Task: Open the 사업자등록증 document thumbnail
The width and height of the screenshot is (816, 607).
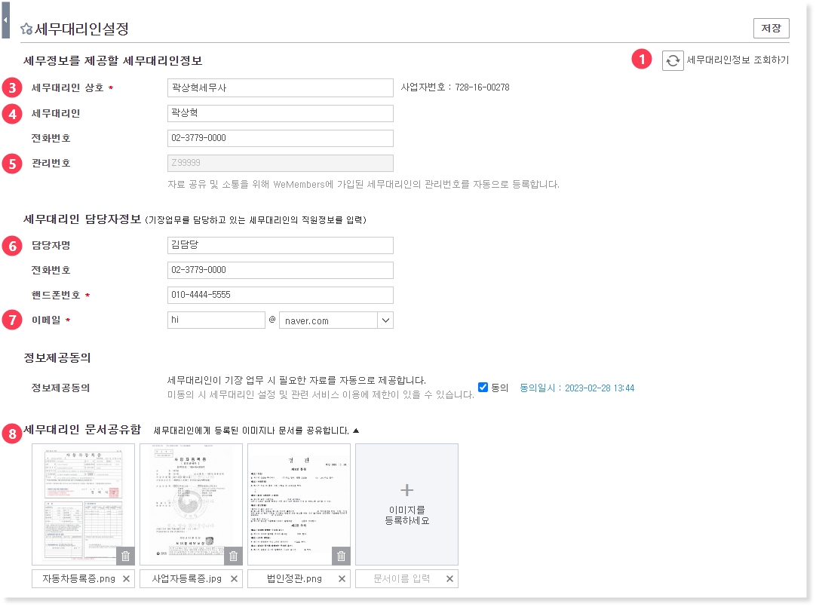Action: pyautogui.click(x=191, y=499)
